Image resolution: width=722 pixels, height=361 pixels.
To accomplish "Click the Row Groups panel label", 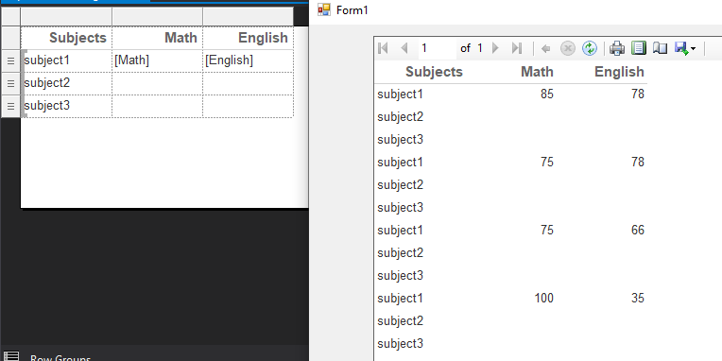I will (x=60, y=358).
